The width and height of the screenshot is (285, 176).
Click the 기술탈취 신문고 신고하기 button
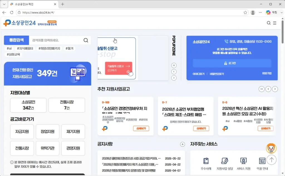point(119,68)
